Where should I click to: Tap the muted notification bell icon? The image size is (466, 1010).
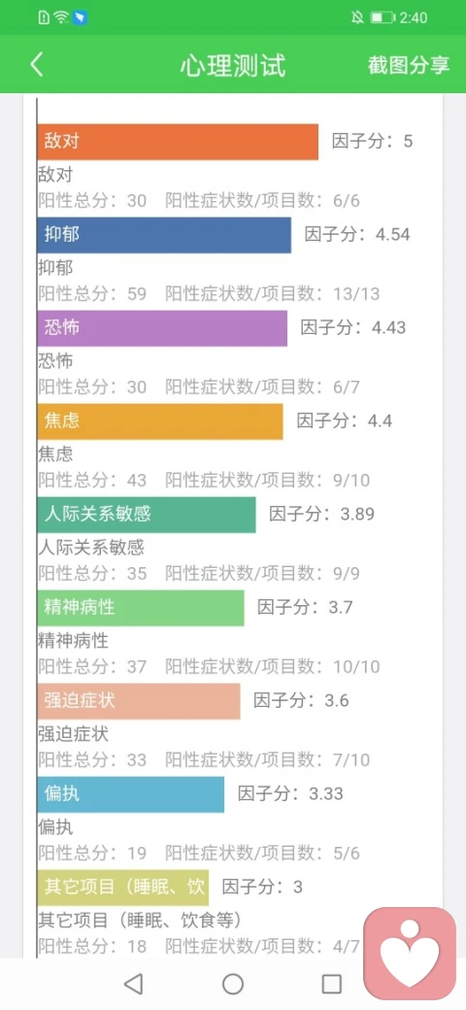tap(357, 17)
